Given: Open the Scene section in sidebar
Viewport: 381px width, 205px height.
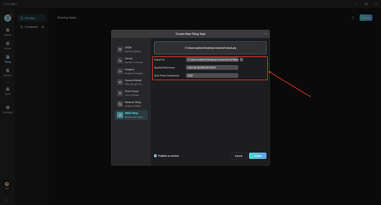Looking at the screenshot, I should [x=8, y=45].
